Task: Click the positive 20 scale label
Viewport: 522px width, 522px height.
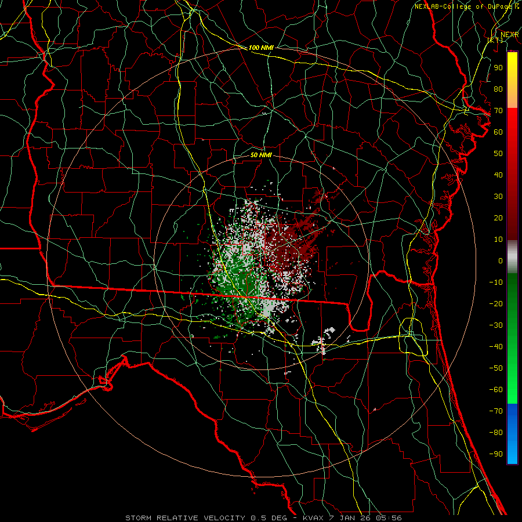Action: tap(498, 217)
